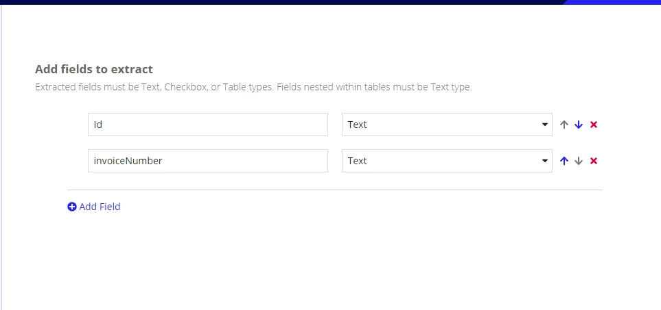
Task: Move the invoiceNumber field up
Action: [564, 161]
